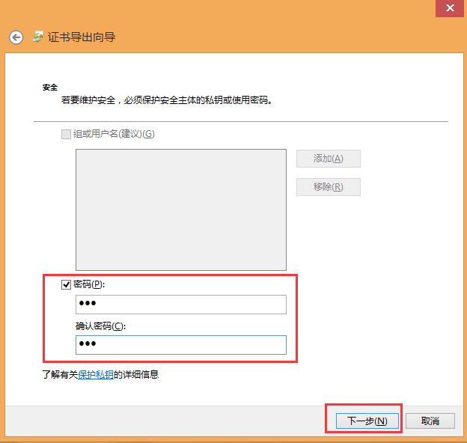Focus the 密码 password input field

click(181, 305)
